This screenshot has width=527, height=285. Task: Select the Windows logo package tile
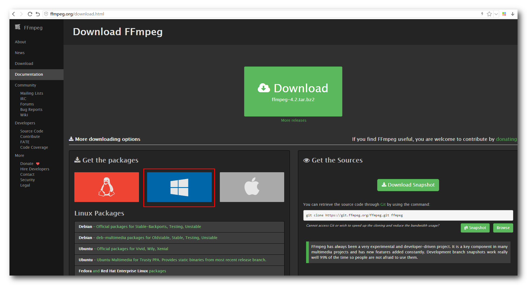(x=179, y=187)
